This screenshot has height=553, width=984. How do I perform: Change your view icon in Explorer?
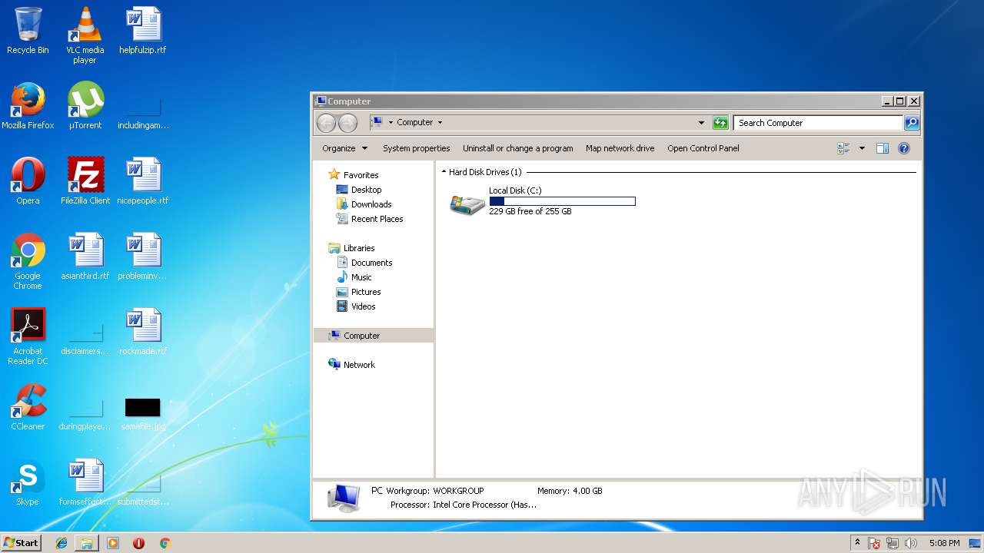(843, 148)
